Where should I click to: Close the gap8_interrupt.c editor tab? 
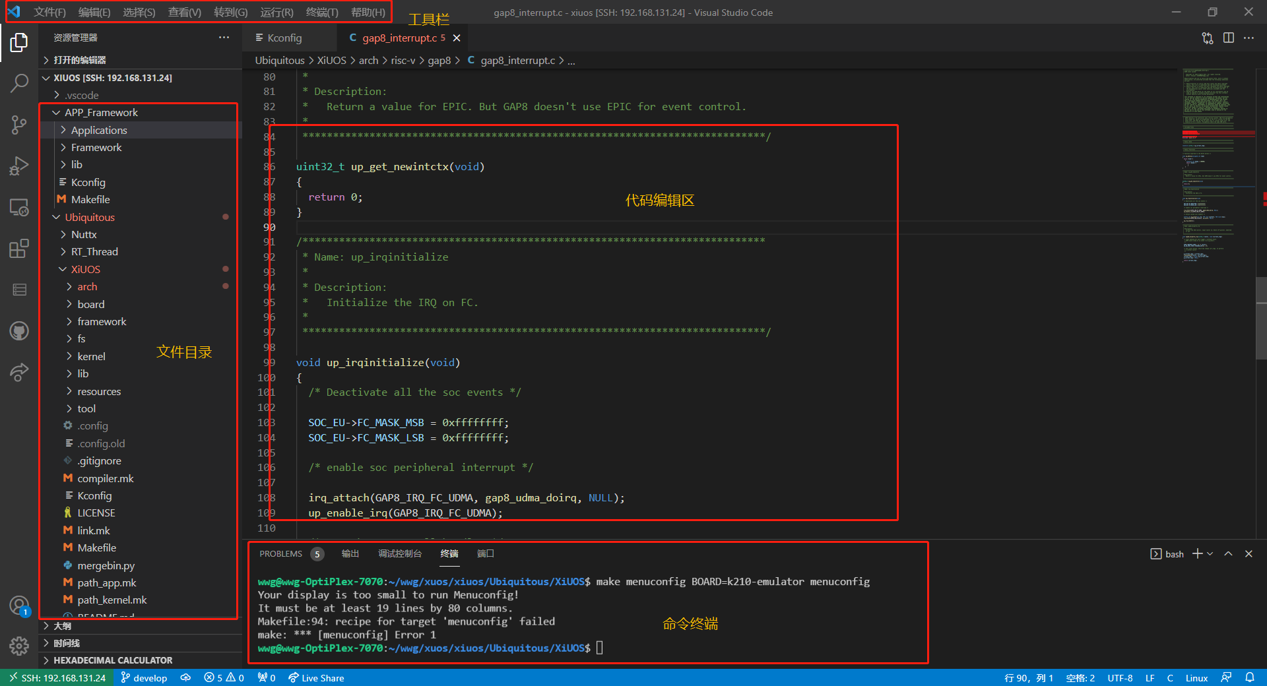point(457,38)
